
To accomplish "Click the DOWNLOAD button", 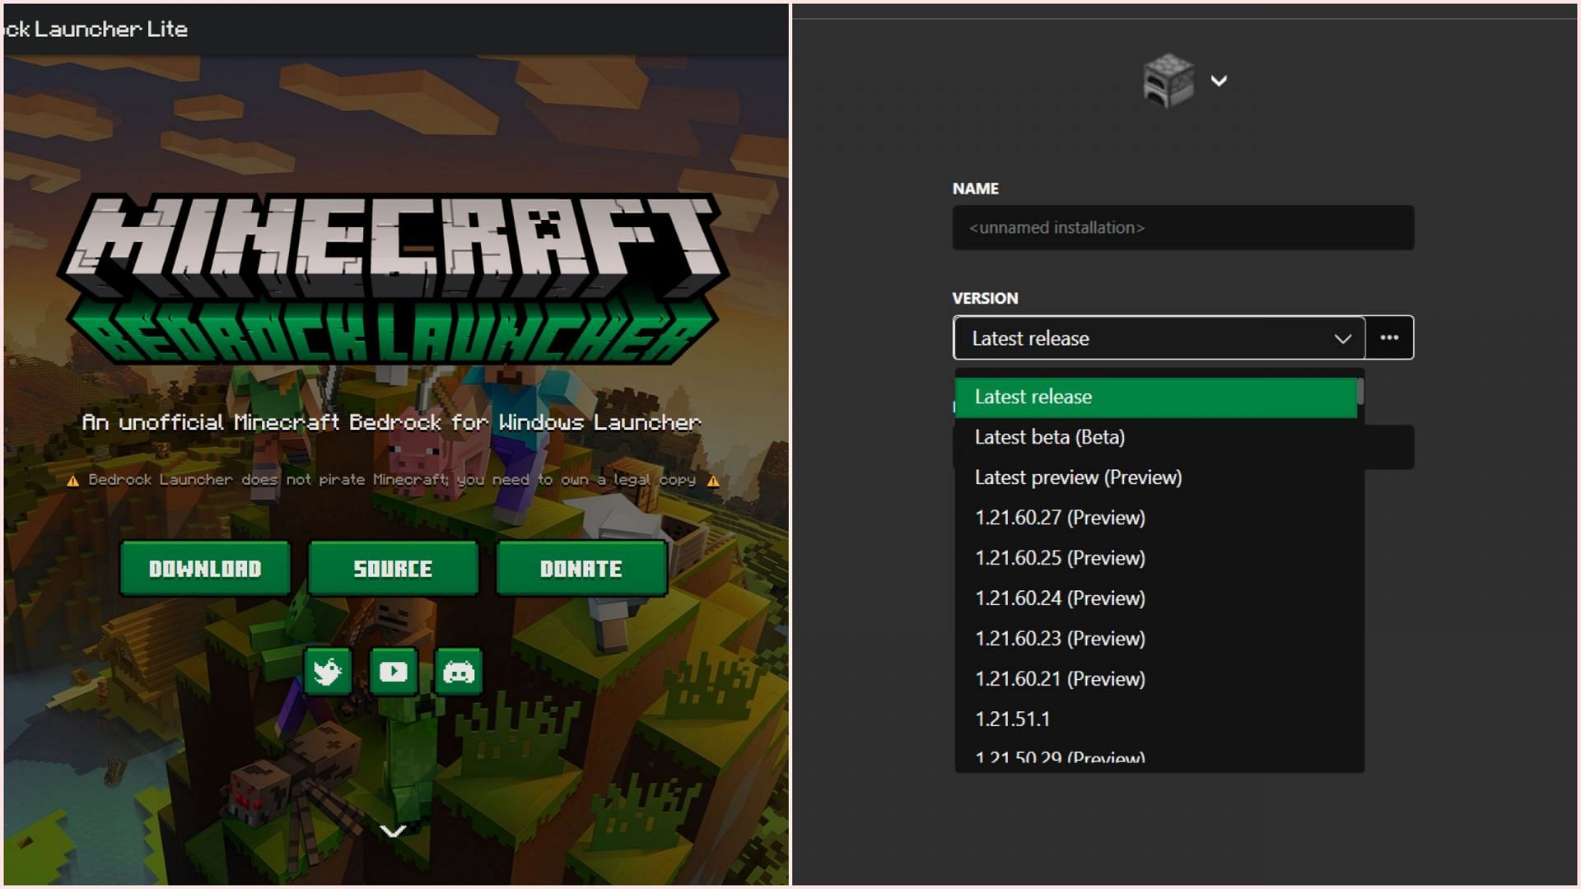I will pos(204,569).
